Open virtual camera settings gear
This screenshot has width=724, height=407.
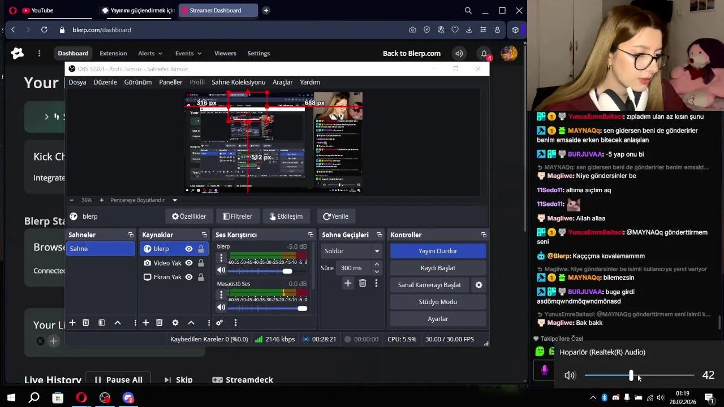(479, 285)
